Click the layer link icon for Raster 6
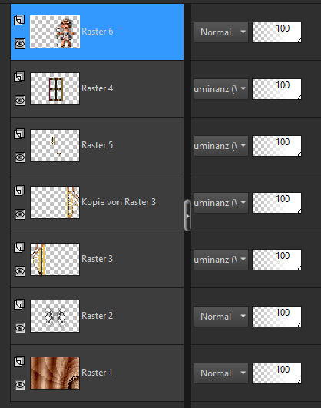The width and height of the screenshot is (321, 408). [19, 20]
